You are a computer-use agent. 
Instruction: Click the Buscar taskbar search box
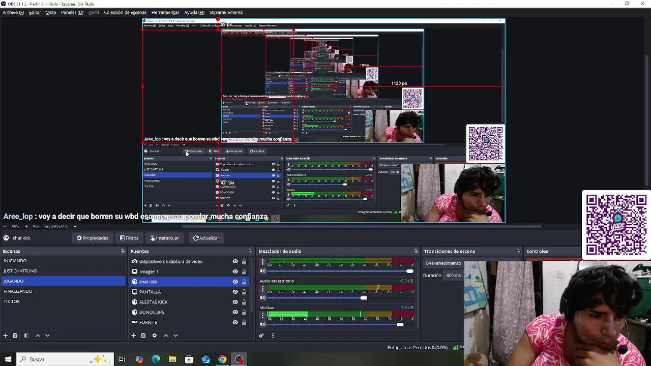[65, 359]
